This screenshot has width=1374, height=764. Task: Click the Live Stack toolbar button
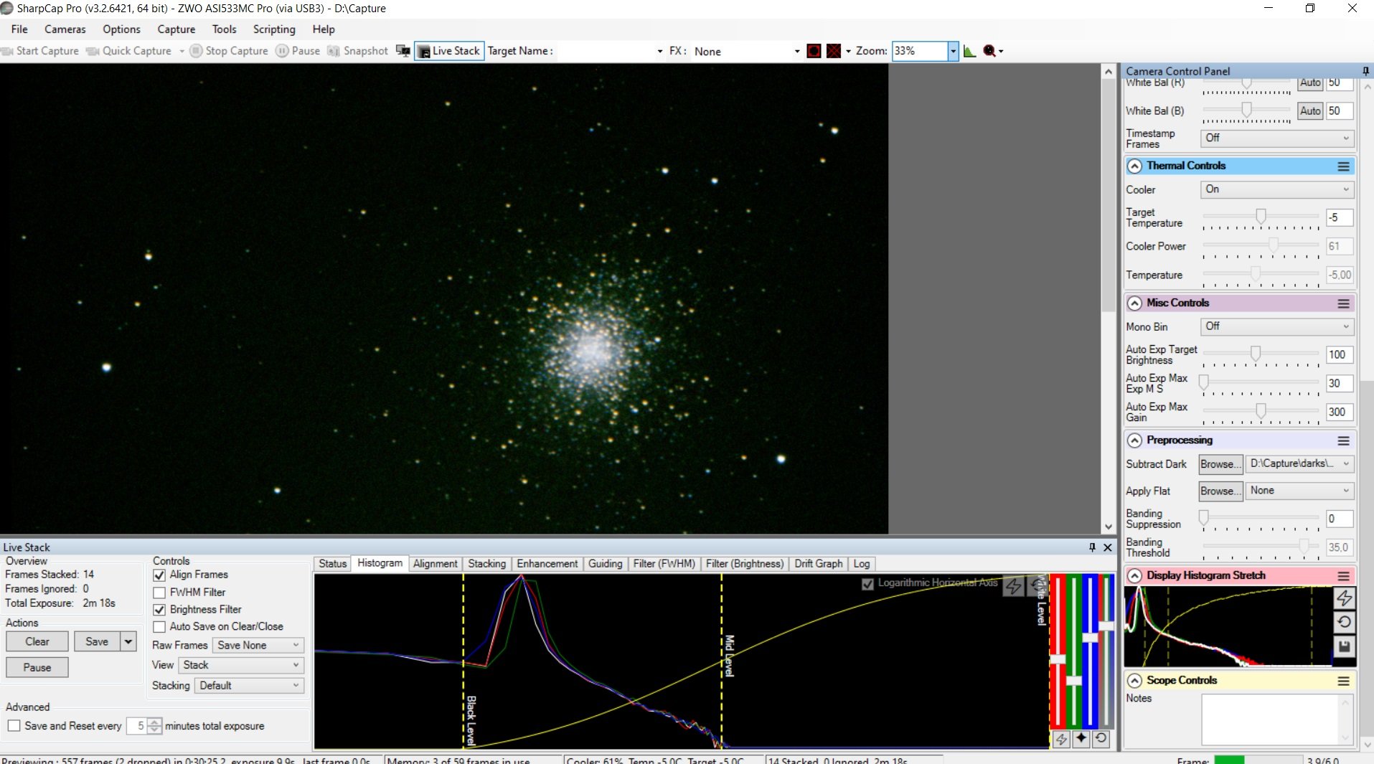[x=449, y=51]
